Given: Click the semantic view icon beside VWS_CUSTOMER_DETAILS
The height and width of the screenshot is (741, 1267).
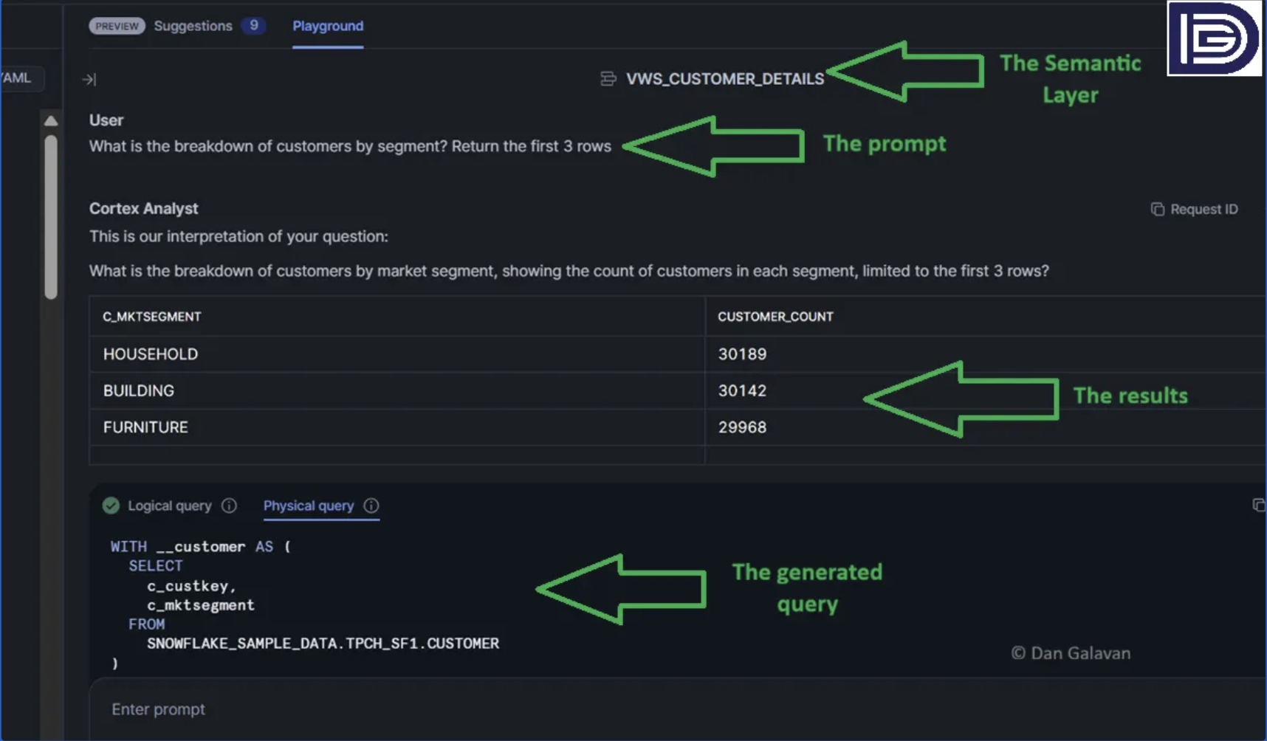Looking at the screenshot, I should 608,79.
